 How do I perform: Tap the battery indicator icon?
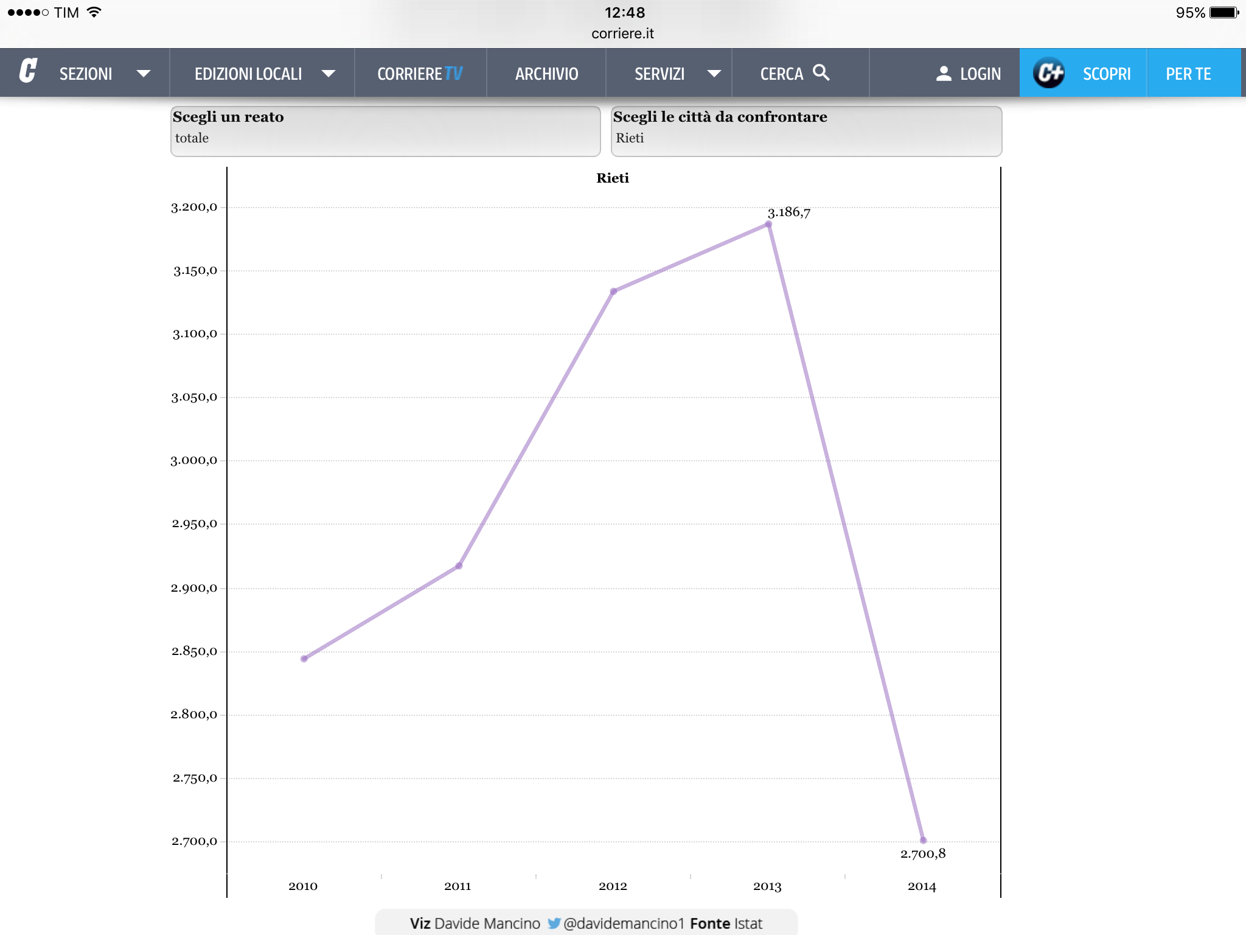click(1224, 12)
